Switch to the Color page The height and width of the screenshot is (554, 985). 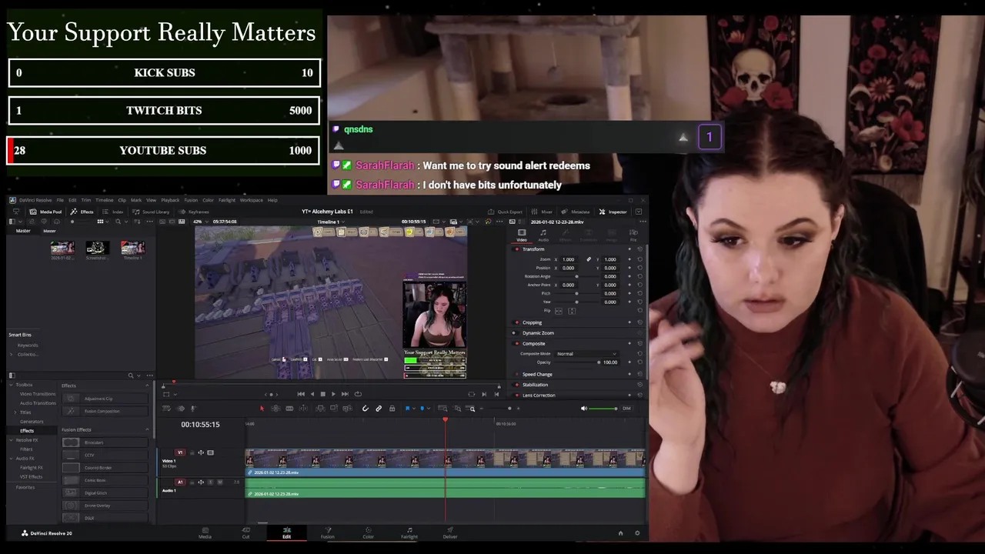[368, 532]
